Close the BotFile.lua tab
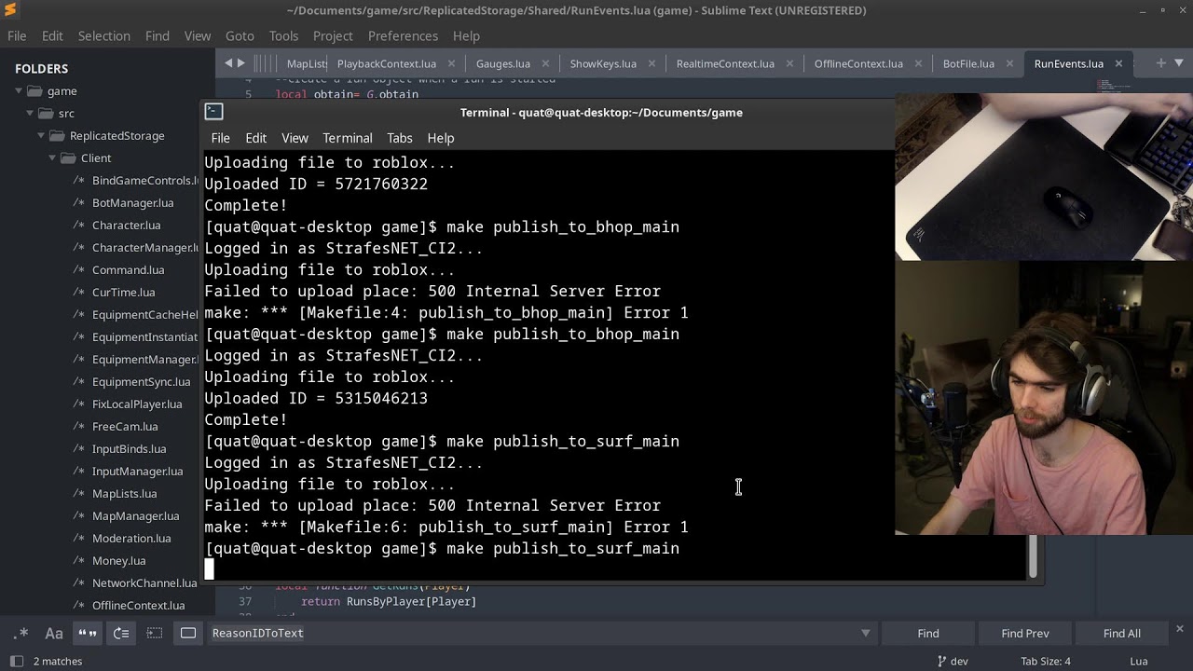 tap(1010, 63)
